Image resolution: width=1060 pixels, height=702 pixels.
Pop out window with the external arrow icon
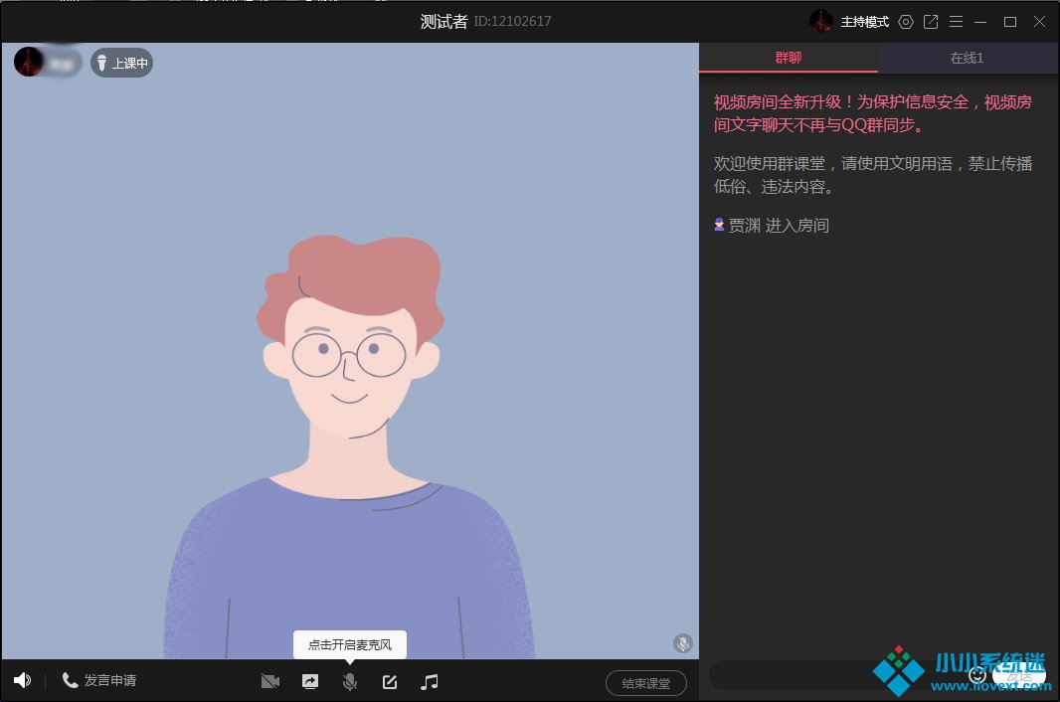pos(931,22)
